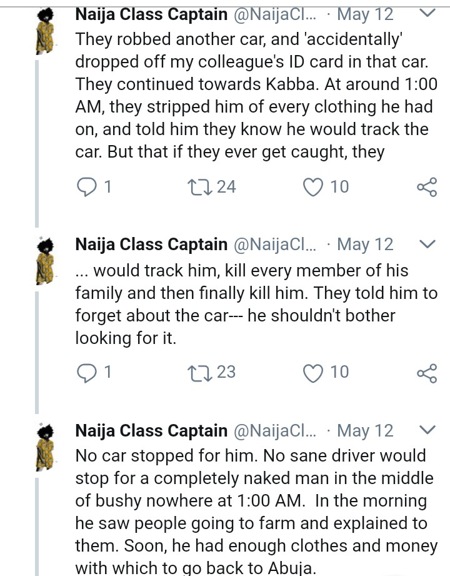Viewport: 450px width, 576px height.
Task: Like the tweet about robbing another car
Action: (312, 187)
